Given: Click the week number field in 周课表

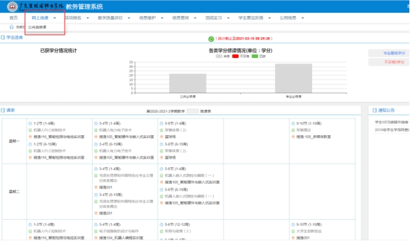Looking at the screenshot, I should 192,111.
